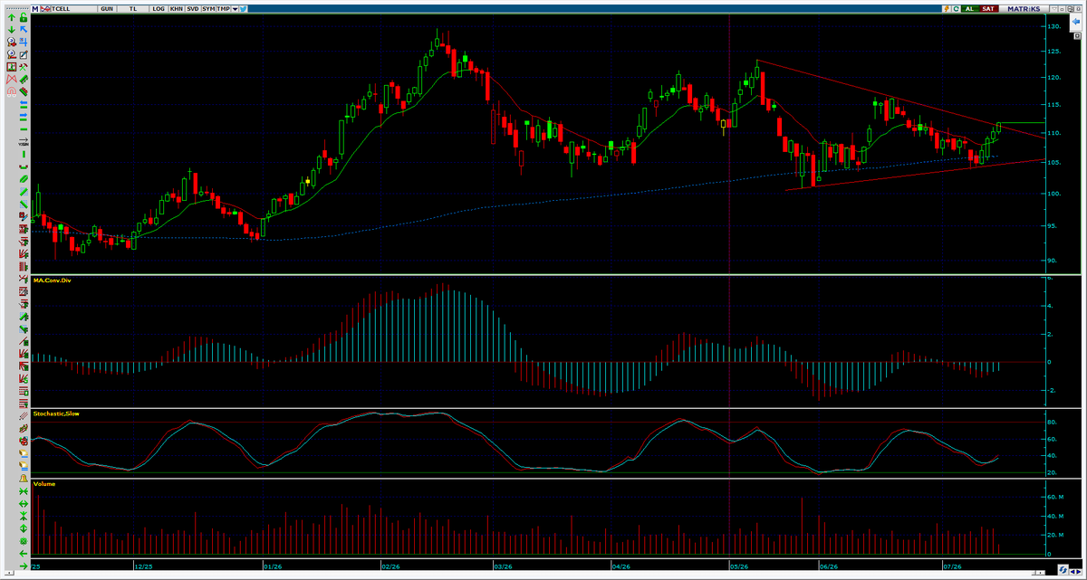Click the SAT sell button
This screenshot has width=1087, height=580.
pyautogui.click(x=989, y=9)
